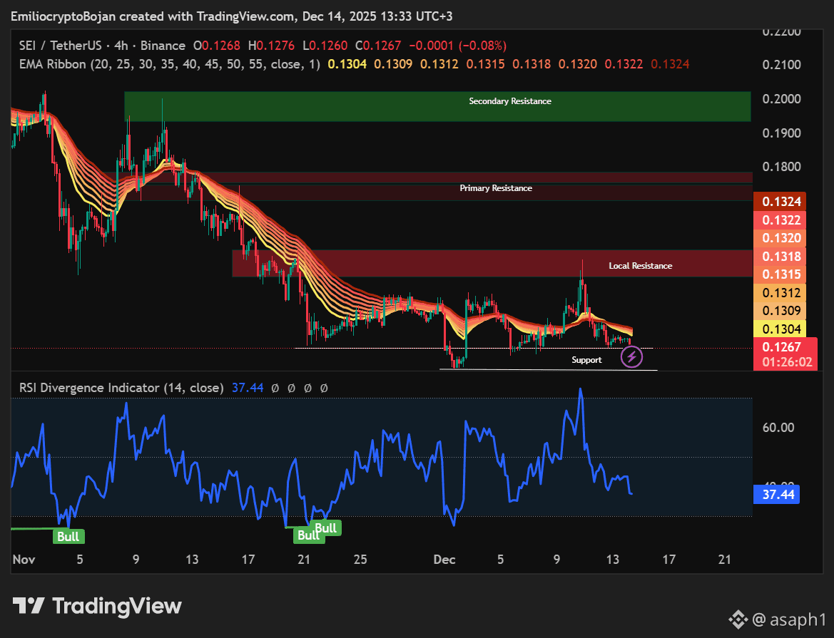The height and width of the screenshot is (638, 834).
Task: Click the Binance watermark icon by asaph1
Action: [738, 619]
